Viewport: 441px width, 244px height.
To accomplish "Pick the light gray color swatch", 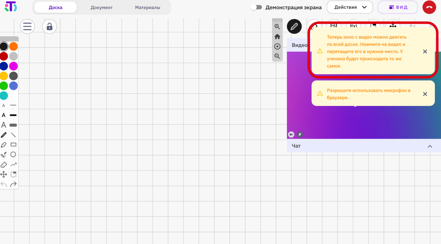I will pyautogui.click(x=14, y=56).
